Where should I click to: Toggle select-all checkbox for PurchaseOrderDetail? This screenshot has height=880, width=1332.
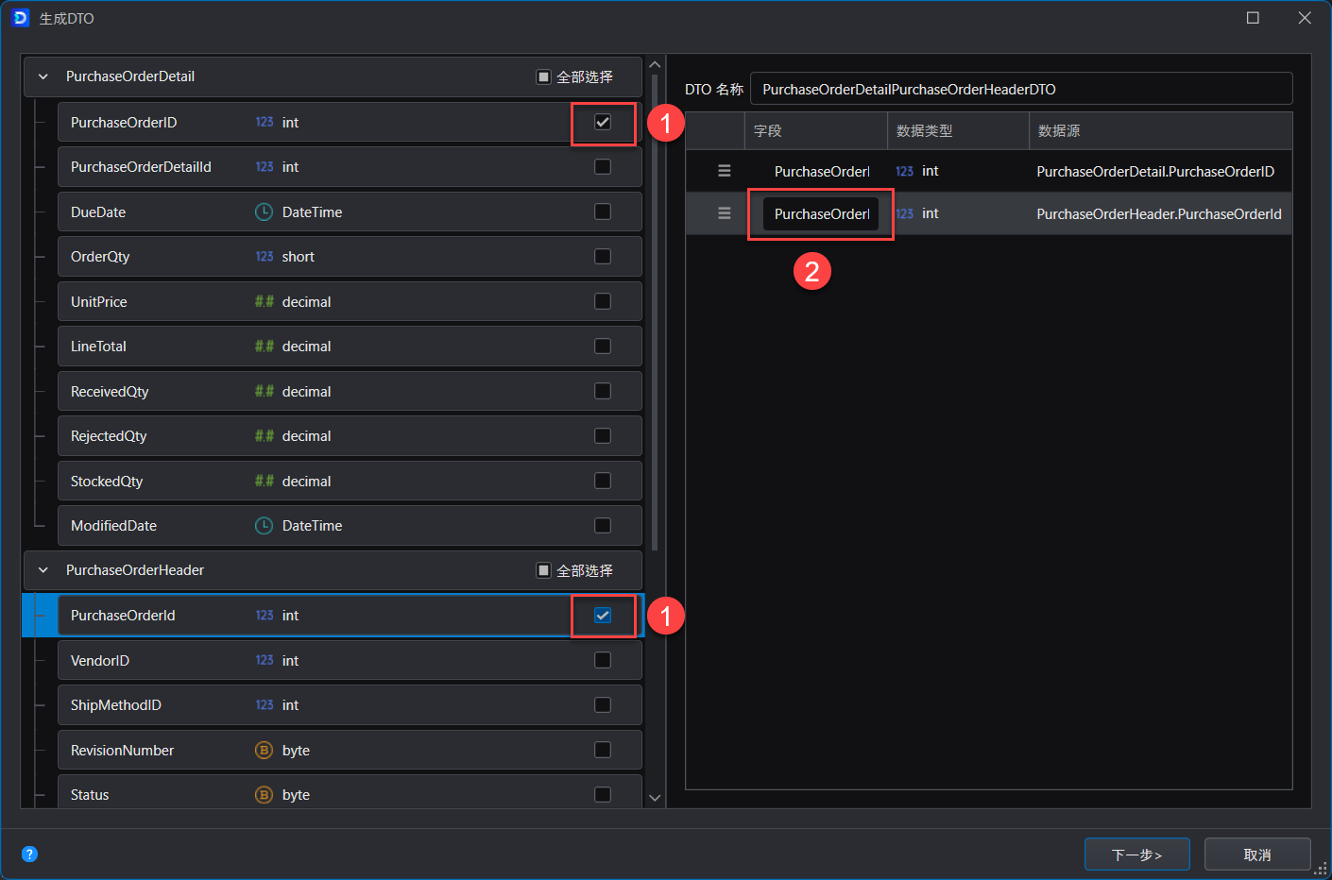tap(543, 76)
